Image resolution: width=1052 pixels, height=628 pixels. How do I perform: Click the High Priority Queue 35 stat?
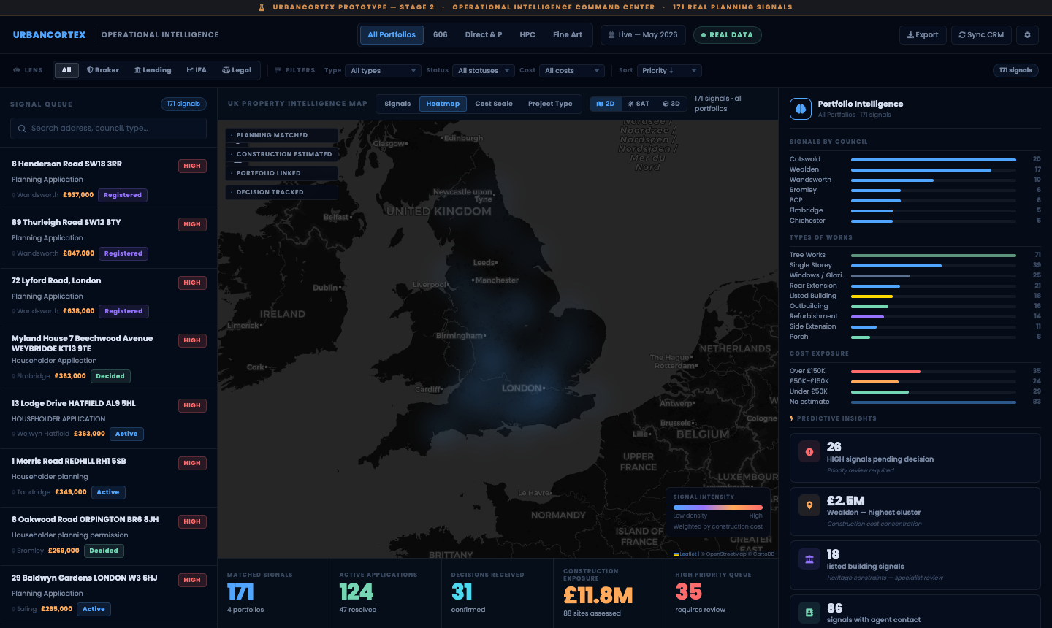tap(722, 593)
